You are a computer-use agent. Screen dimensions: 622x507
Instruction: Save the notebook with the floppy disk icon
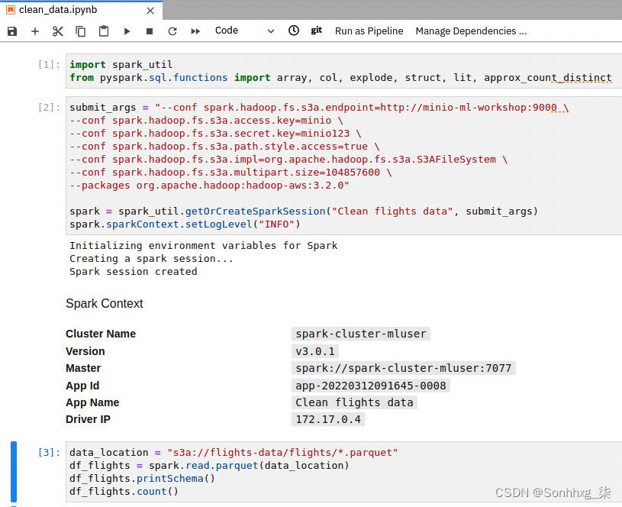[x=12, y=31]
